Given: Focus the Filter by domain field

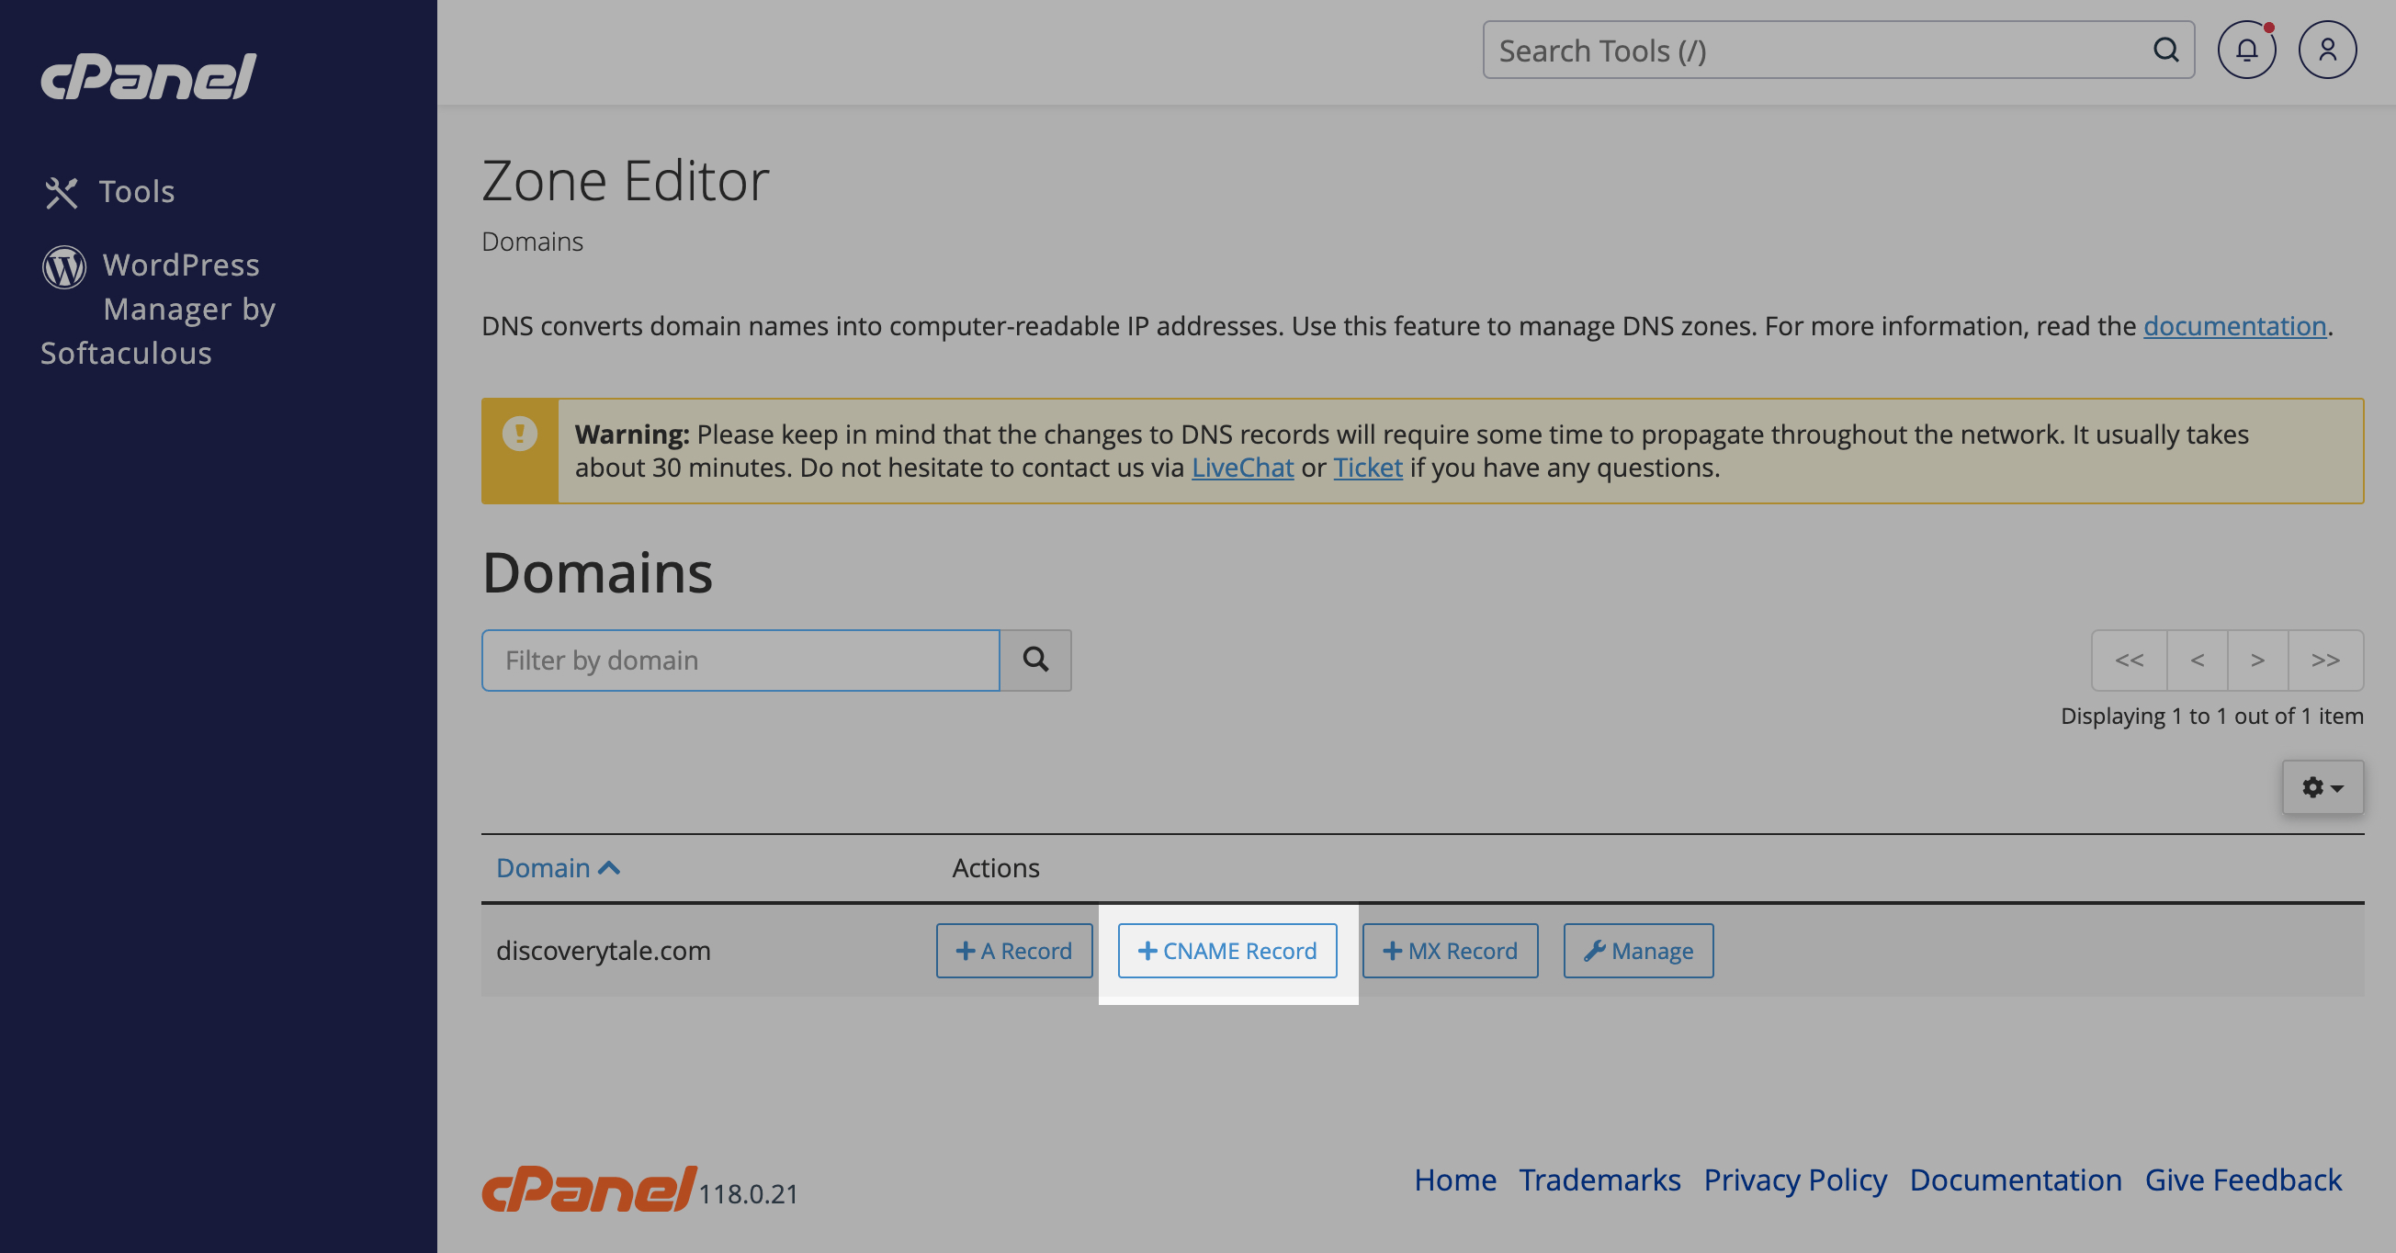Looking at the screenshot, I should [740, 660].
